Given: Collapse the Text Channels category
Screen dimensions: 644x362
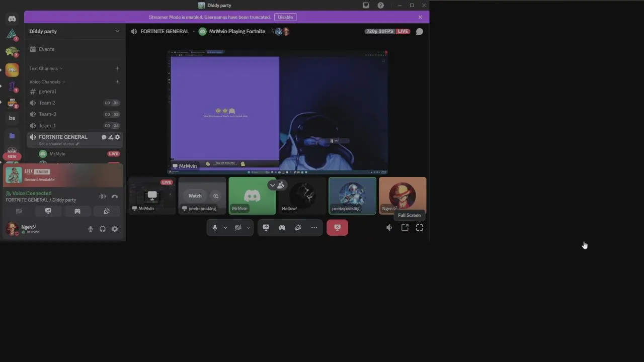Looking at the screenshot, I should [x=46, y=68].
